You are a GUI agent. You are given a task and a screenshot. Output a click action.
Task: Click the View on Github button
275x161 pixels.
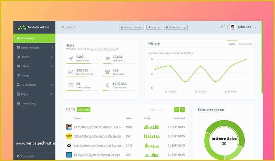pos(132,27)
